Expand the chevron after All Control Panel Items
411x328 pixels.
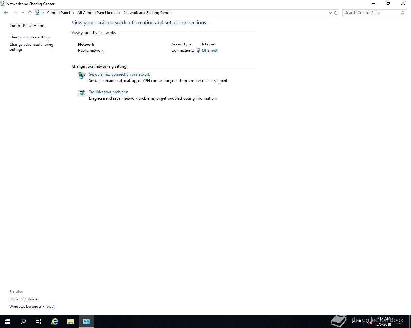[x=120, y=13]
